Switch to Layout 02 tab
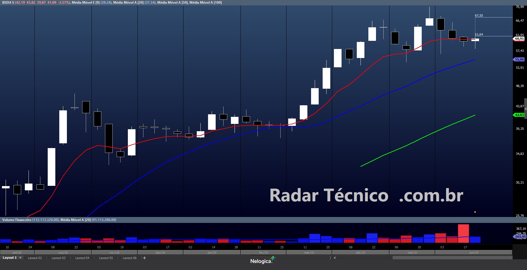 [35, 258]
